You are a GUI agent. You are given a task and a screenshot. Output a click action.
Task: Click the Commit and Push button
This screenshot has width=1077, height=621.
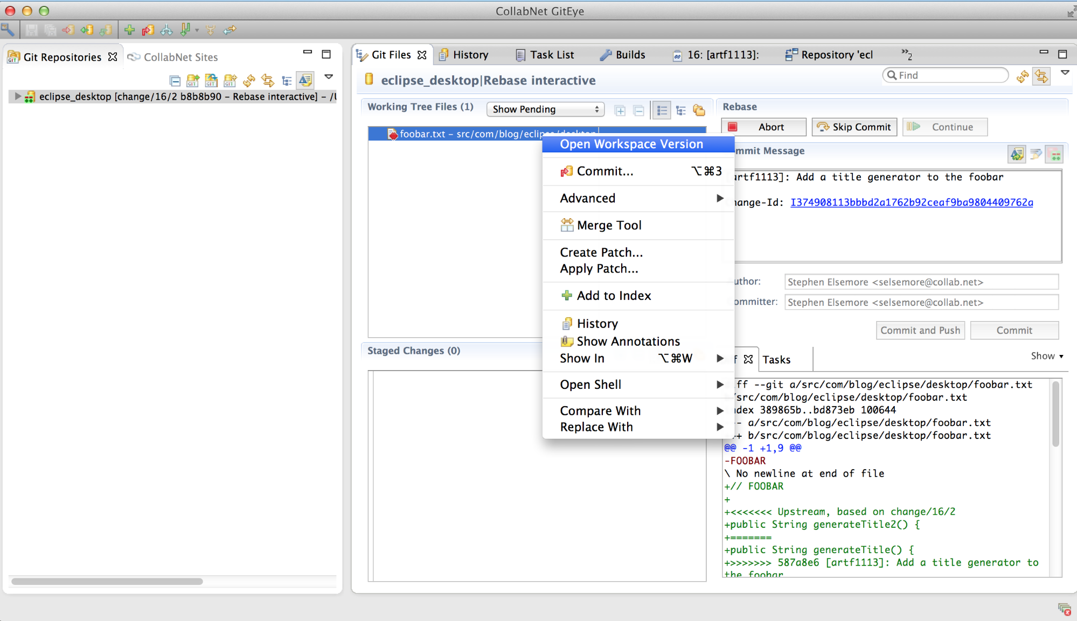point(920,330)
